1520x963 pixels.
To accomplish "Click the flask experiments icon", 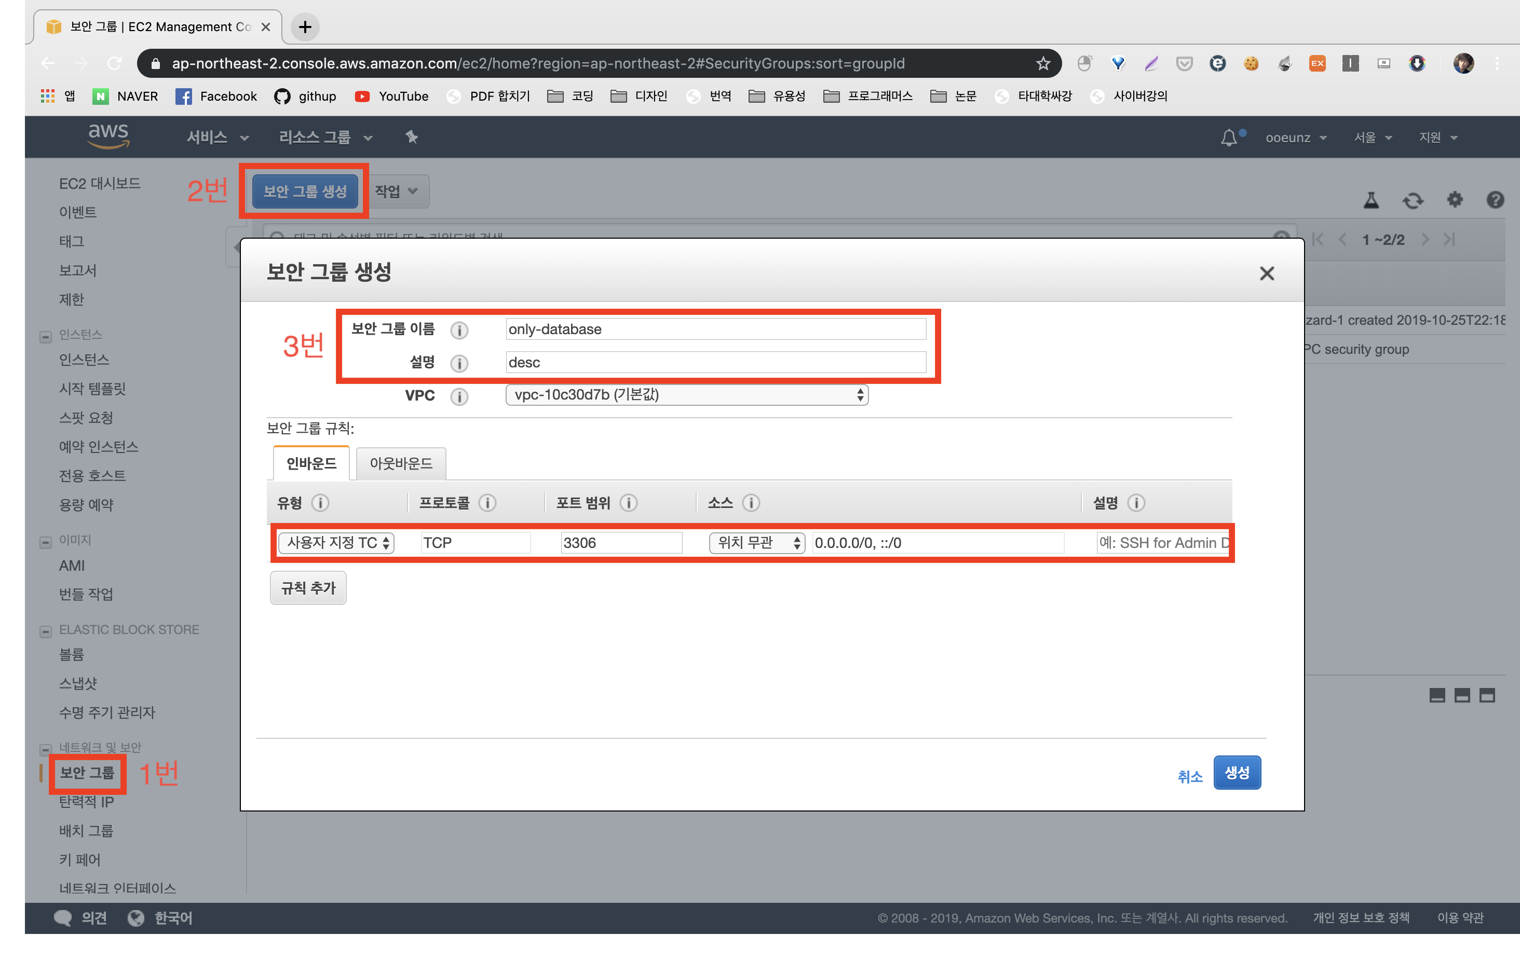I will (1371, 200).
